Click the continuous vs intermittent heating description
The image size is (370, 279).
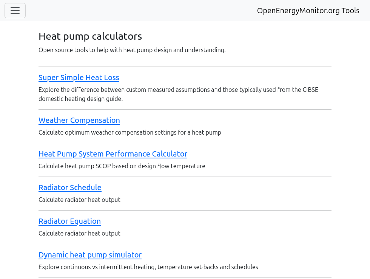coord(148,267)
